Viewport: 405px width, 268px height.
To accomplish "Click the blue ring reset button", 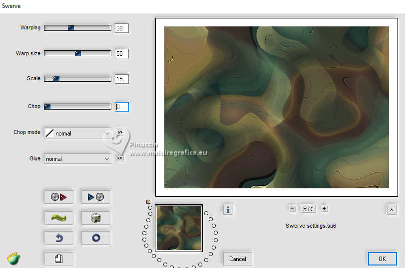I will tap(95, 238).
